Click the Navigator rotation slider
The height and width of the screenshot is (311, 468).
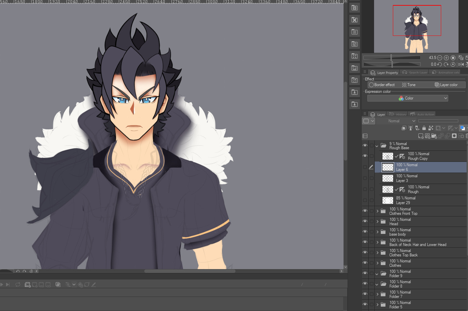392,64
